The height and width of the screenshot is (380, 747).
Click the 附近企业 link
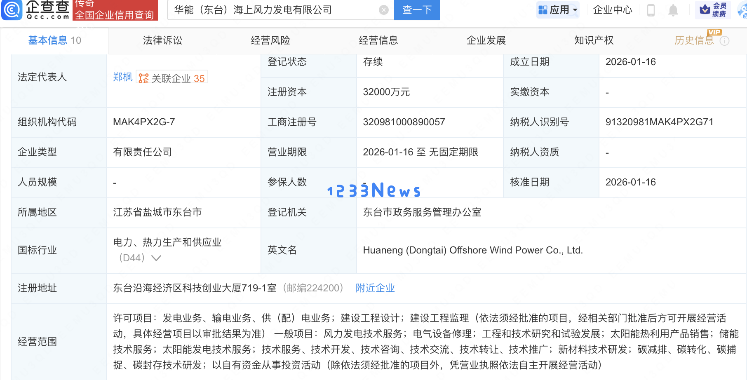(374, 288)
